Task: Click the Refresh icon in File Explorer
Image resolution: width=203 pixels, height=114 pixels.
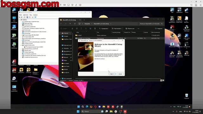Action: click(75, 24)
